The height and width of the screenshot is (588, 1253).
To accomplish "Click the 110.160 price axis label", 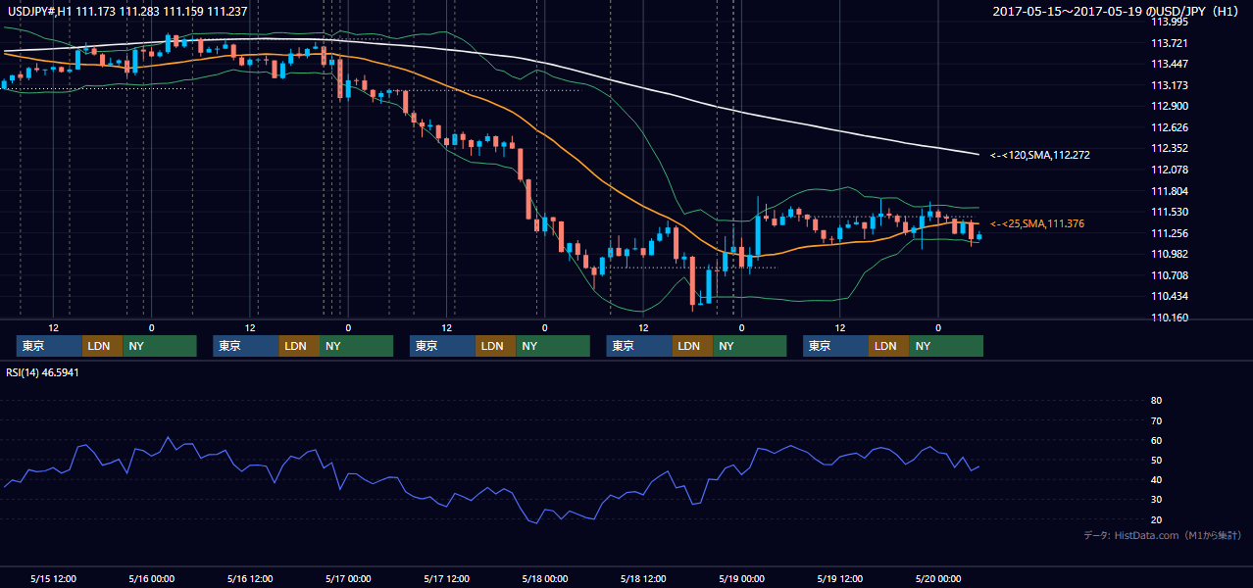I will click(1169, 318).
